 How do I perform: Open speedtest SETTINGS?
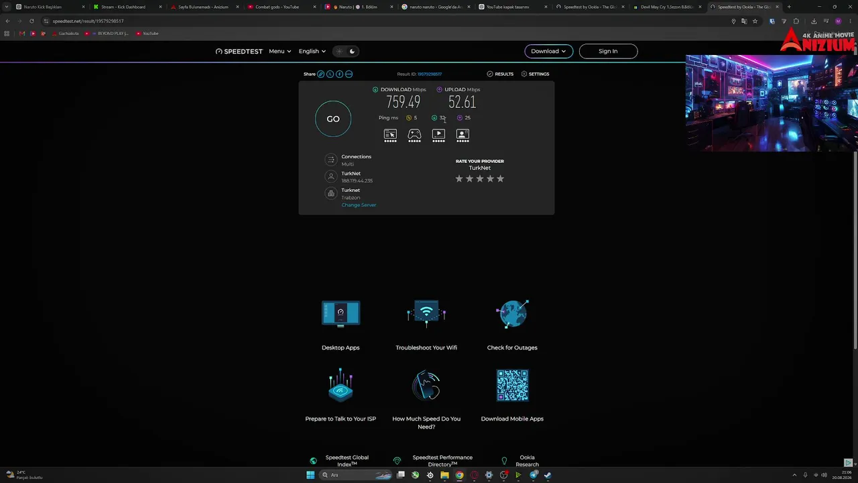535,74
